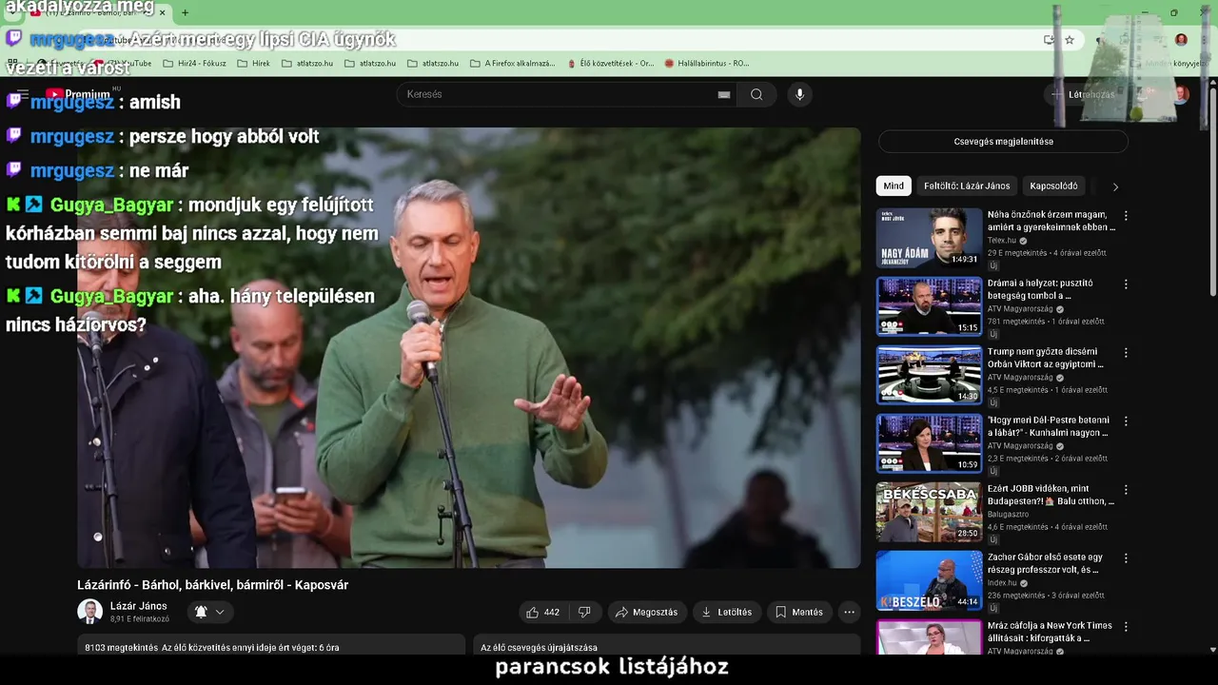Select the 'Mind' filter chip

[x=894, y=186]
